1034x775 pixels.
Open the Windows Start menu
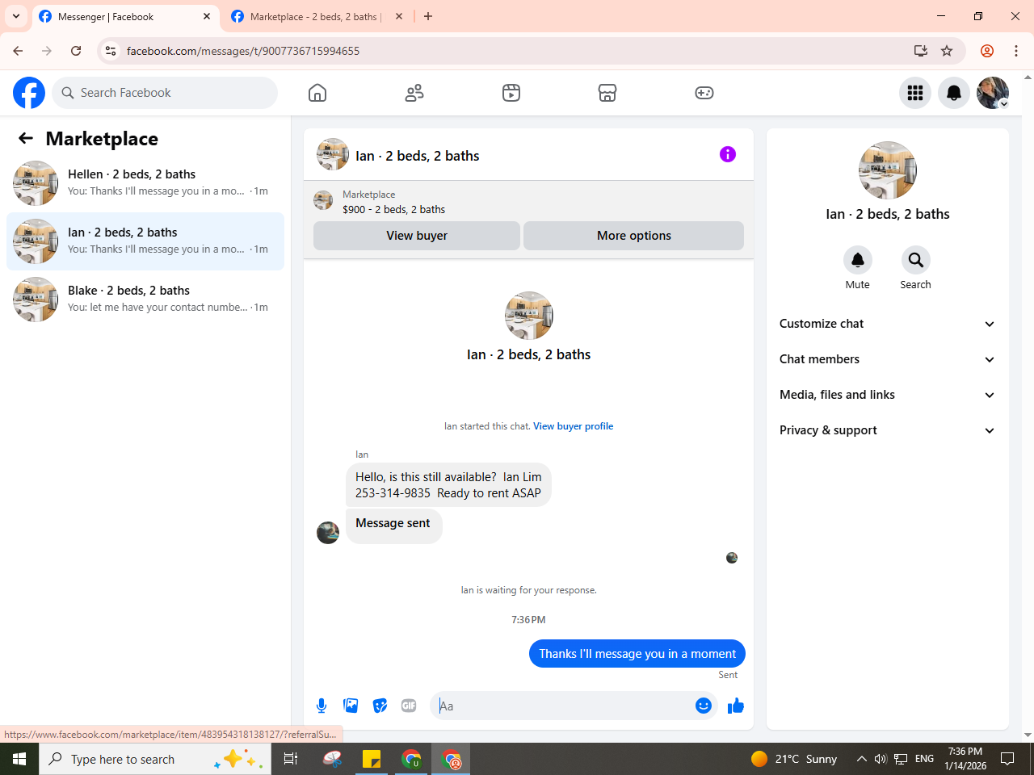click(19, 759)
